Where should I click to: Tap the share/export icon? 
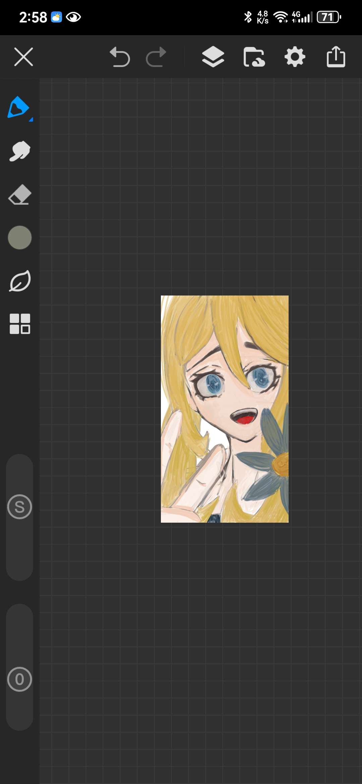click(336, 57)
